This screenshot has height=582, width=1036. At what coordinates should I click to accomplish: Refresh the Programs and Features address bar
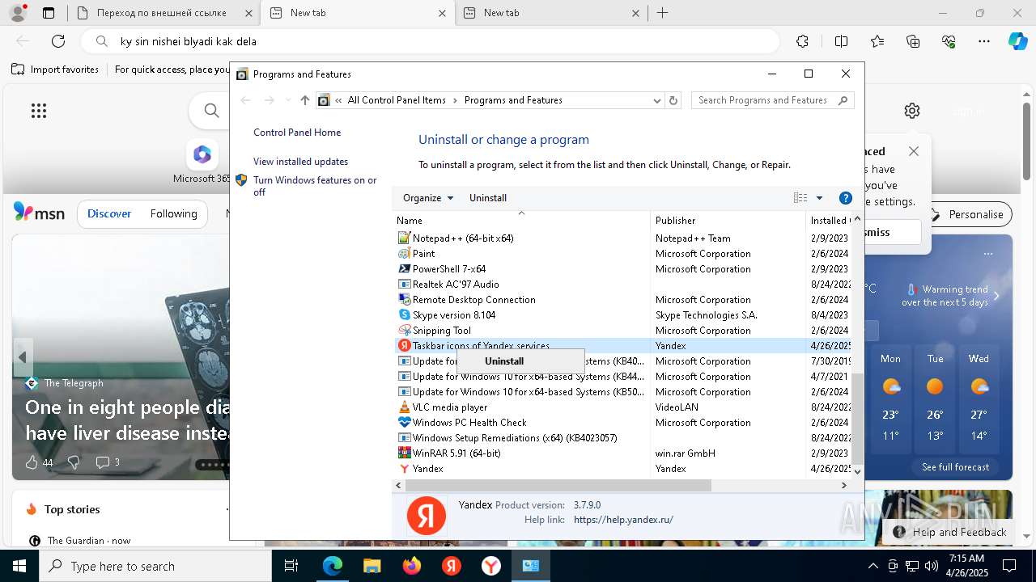click(x=673, y=100)
